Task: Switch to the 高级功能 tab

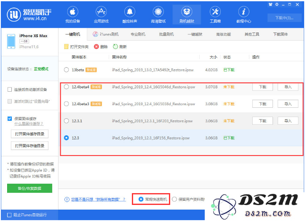Action: click(x=223, y=34)
